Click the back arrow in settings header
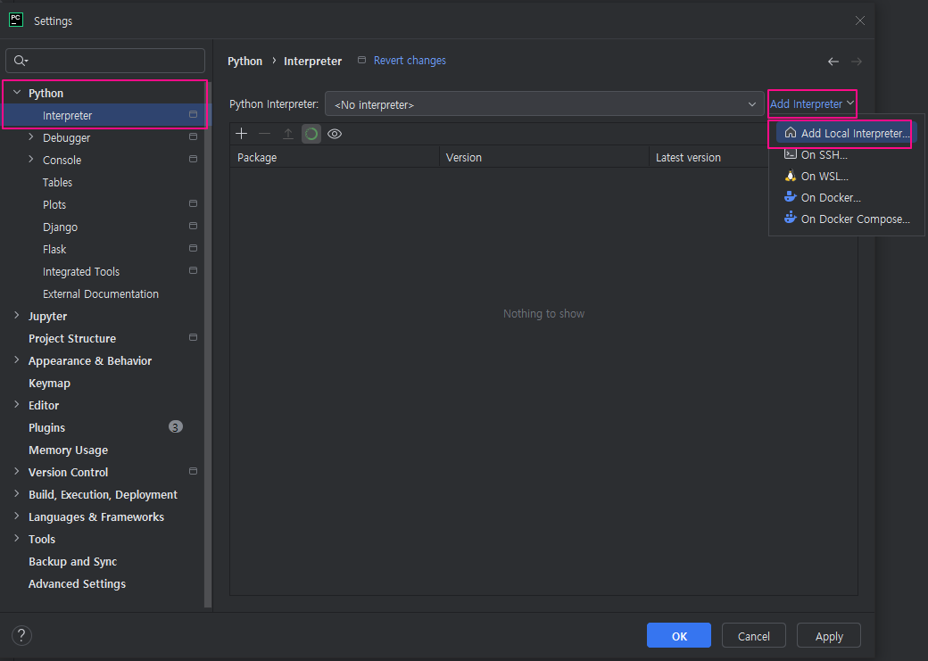Viewport: 928px width, 661px height. (833, 62)
